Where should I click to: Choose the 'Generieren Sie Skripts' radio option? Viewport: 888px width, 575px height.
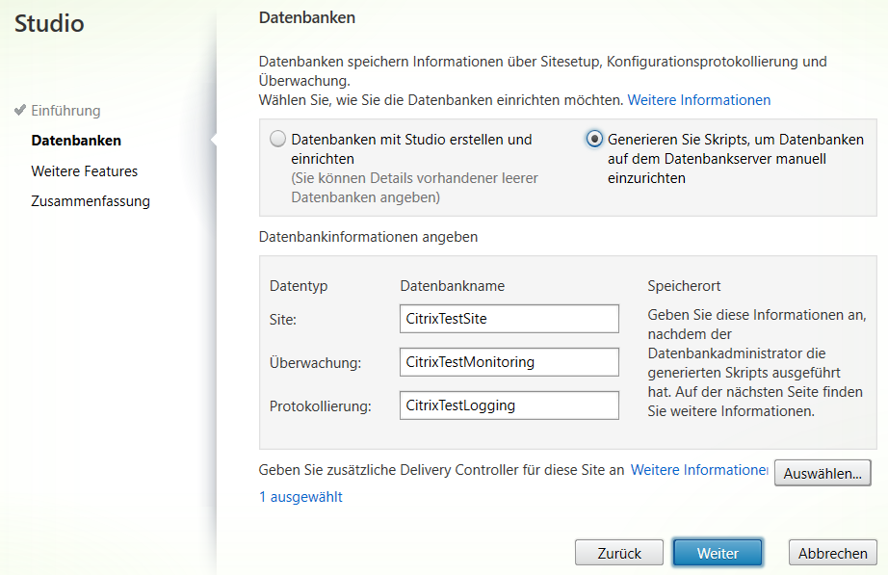(x=594, y=140)
